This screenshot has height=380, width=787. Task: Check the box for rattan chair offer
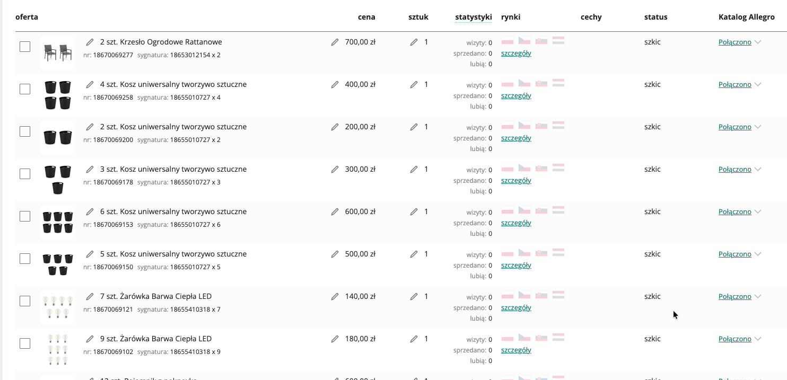(25, 47)
